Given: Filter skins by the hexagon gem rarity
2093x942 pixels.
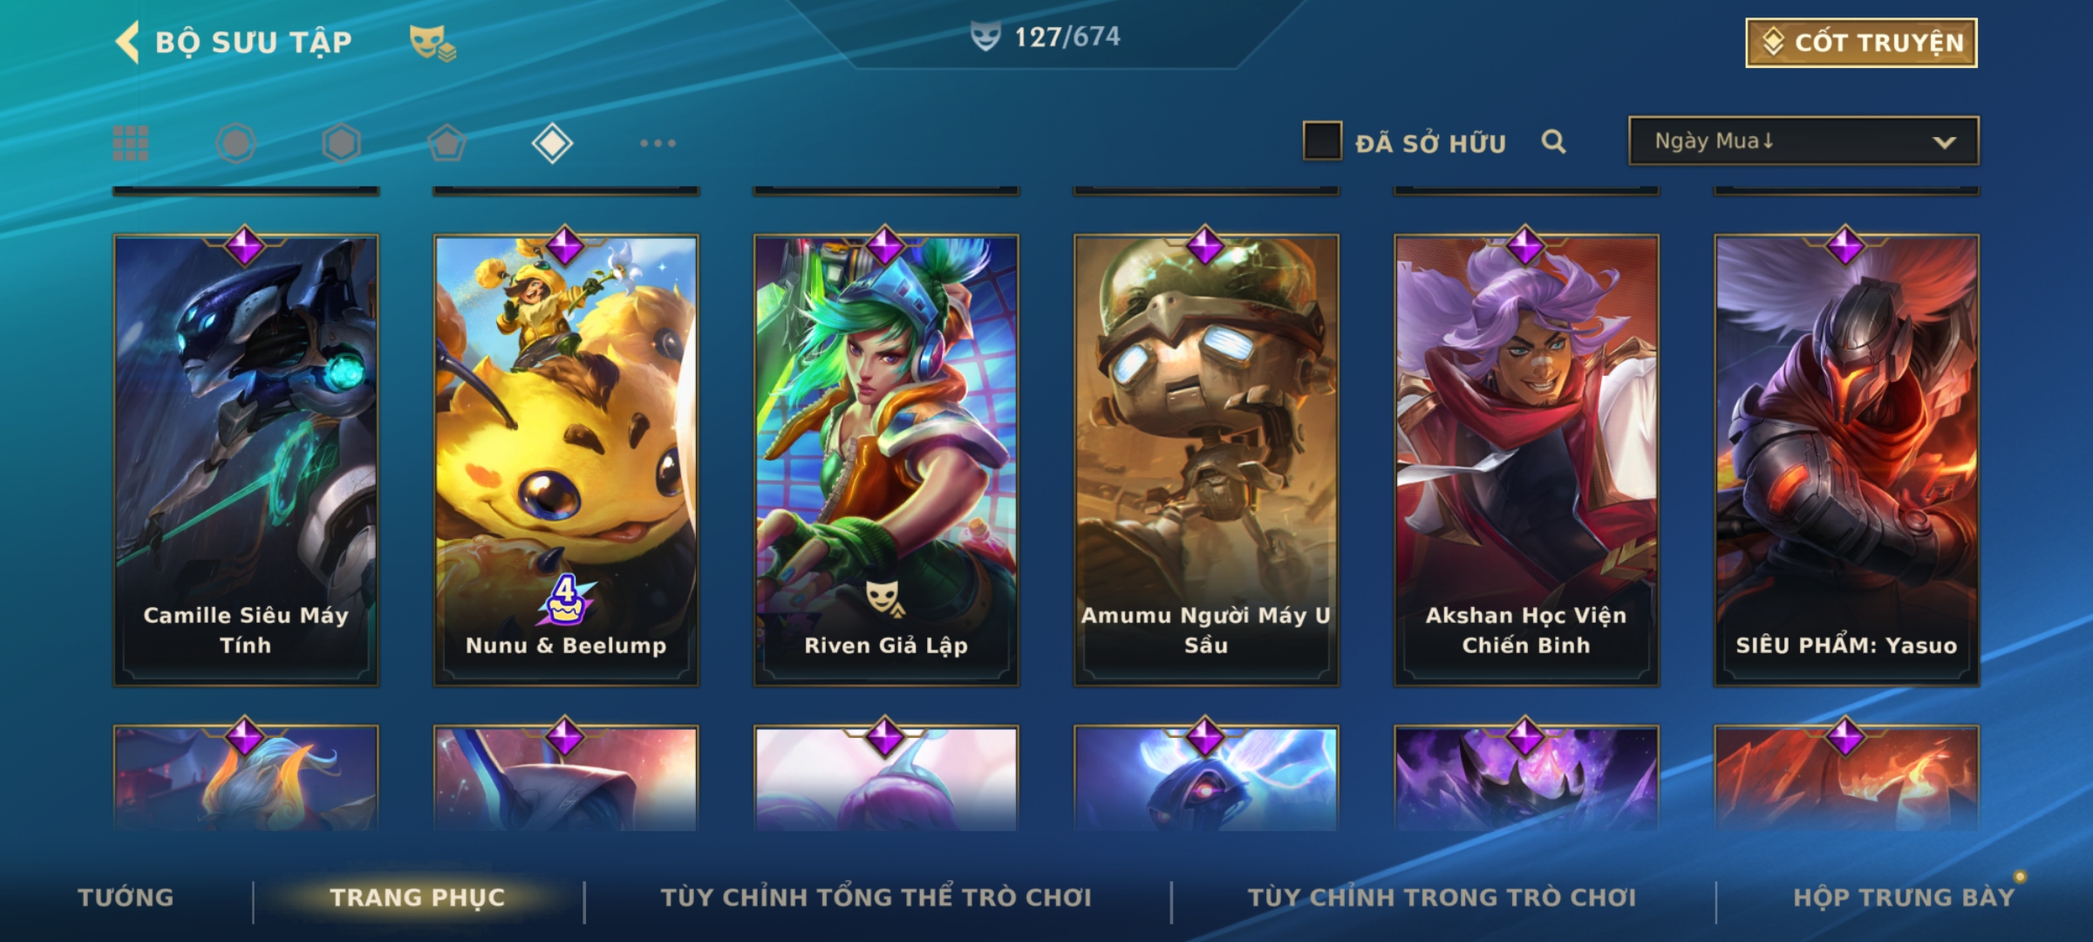Looking at the screenshot, I should click(x=341, y=143).
